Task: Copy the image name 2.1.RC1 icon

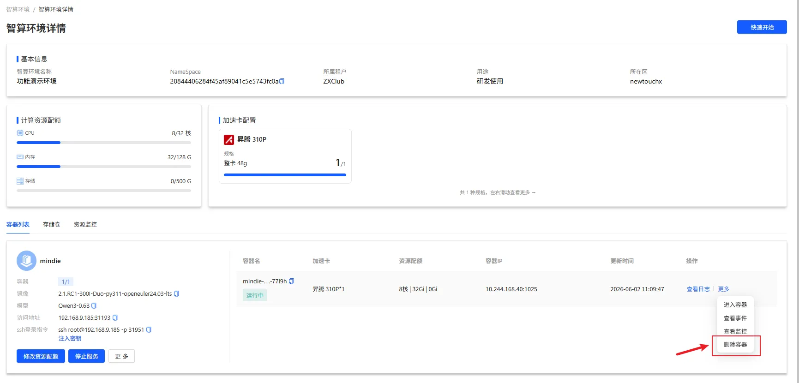Action: pyautogui.click(x=176, y=293)
